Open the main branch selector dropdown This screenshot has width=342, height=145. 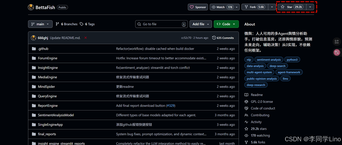40,24
